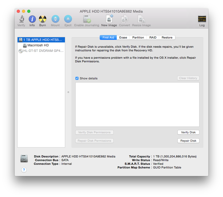Click the Verify Disk button
223x197 pixels.
click(188, 132)
